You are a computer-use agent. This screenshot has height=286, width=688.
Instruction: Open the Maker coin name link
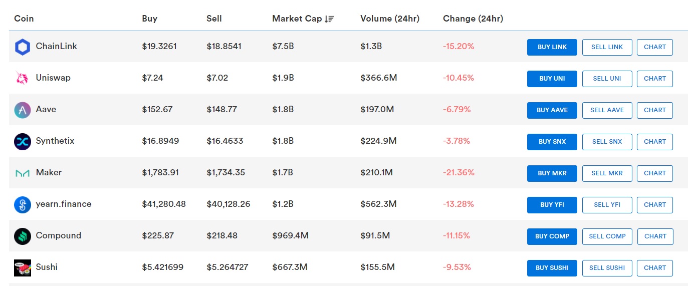pos(49,173)
